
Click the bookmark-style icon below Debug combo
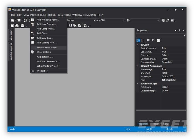point(70,26)
